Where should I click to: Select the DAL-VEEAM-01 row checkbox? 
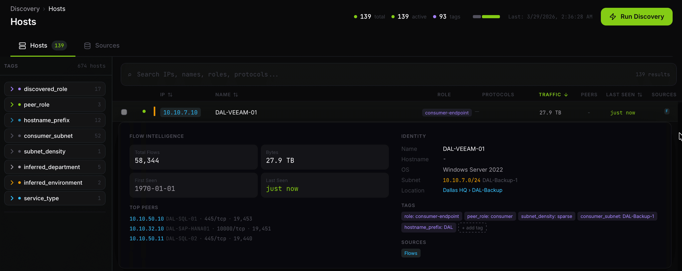click(x=124, y=112)
